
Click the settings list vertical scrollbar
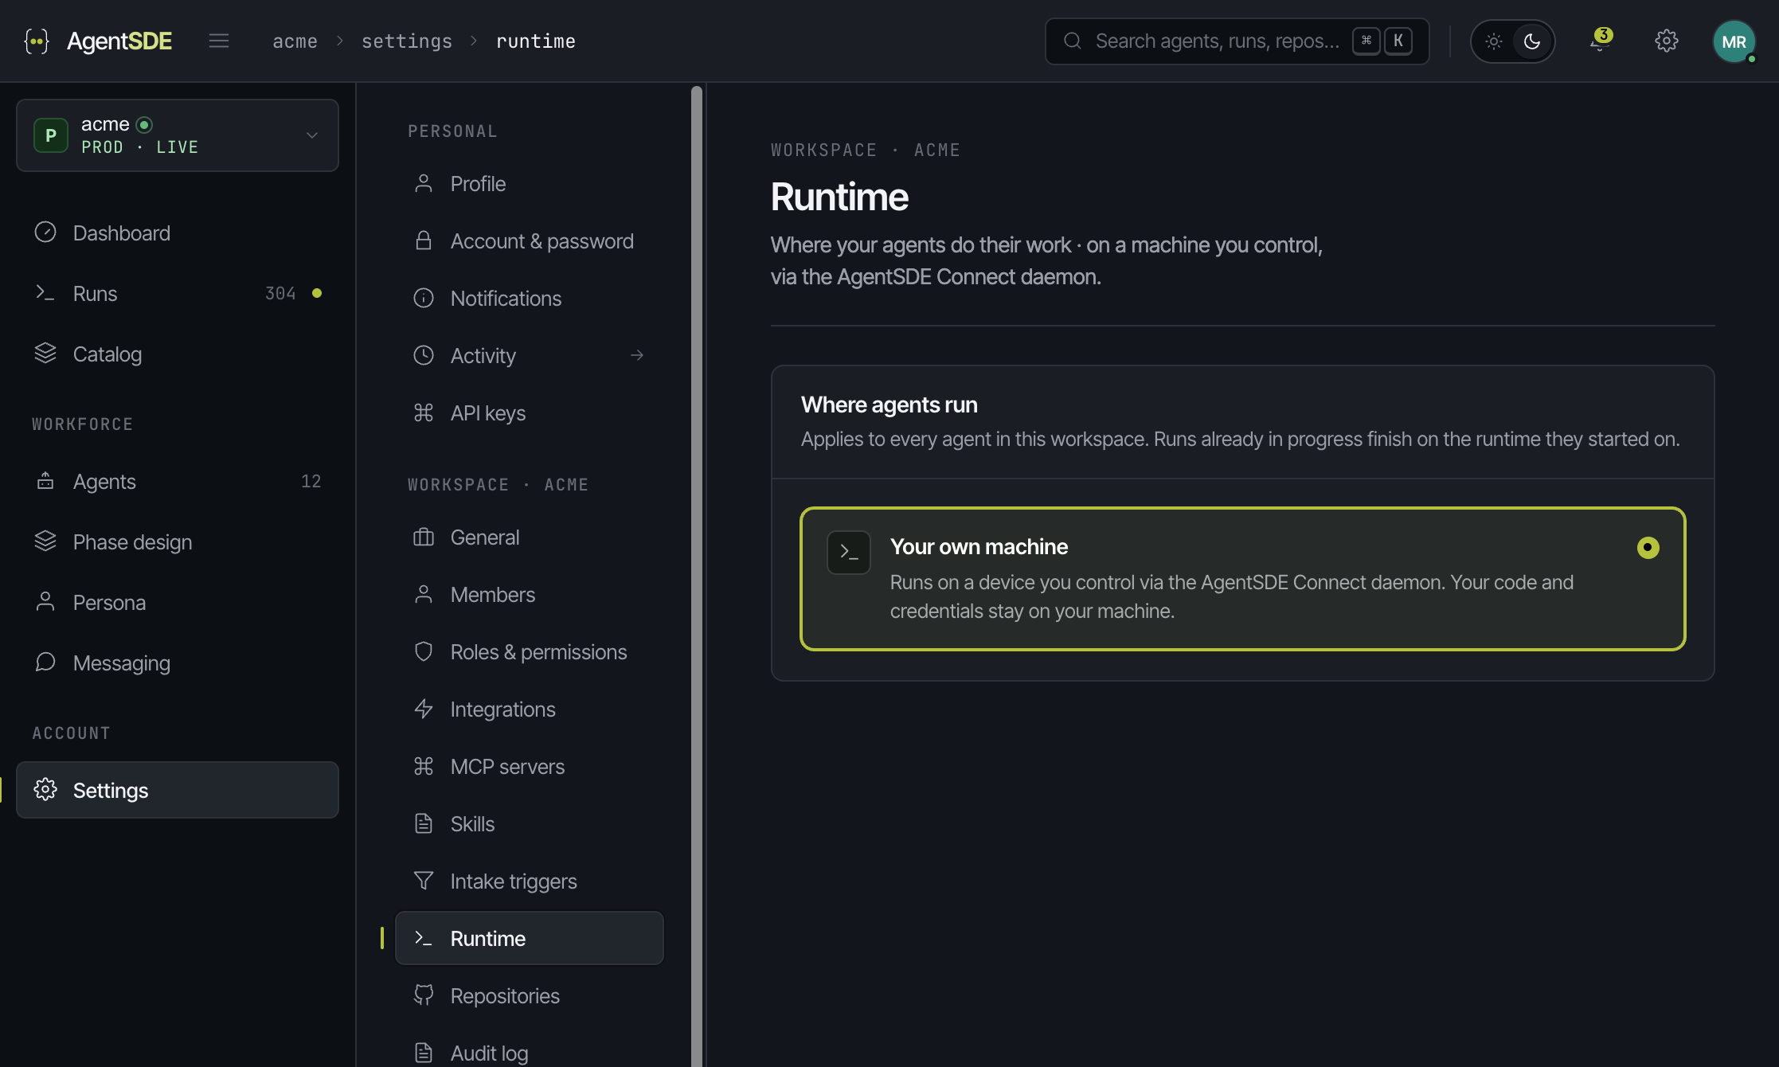(697, 575)
